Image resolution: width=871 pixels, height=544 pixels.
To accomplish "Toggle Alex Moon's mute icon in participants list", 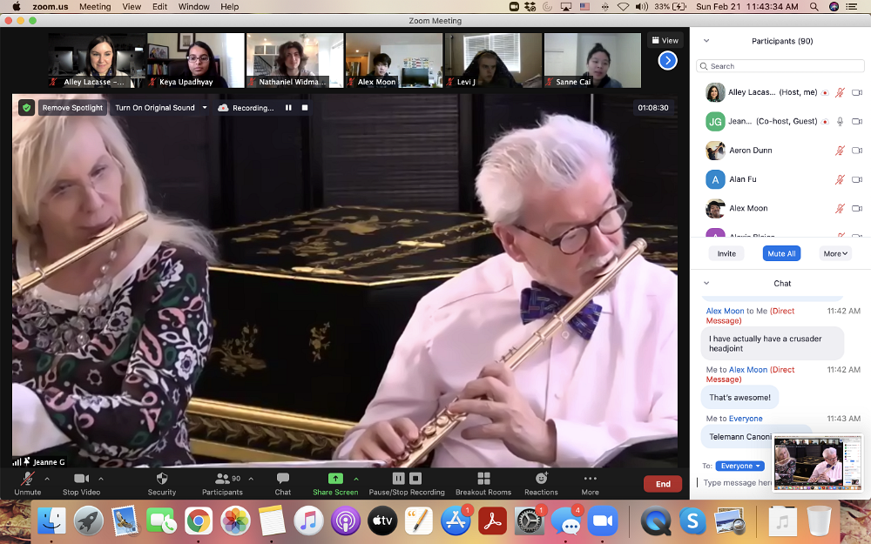I will [840, 208].
